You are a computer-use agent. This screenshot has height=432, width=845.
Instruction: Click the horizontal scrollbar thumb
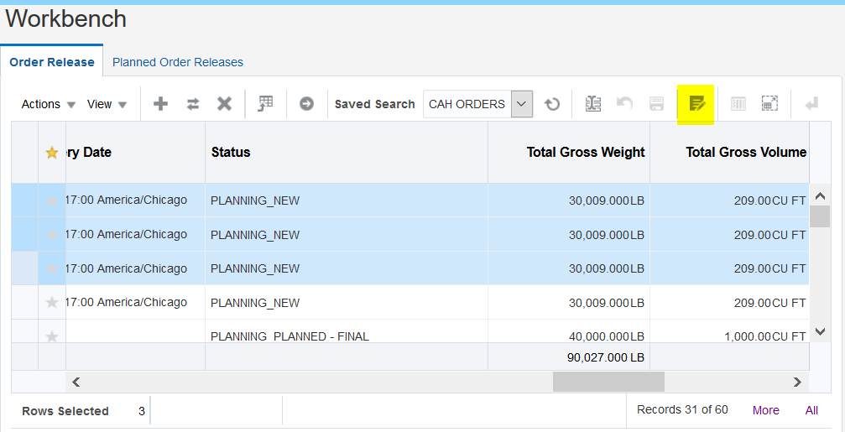(608, 382)
